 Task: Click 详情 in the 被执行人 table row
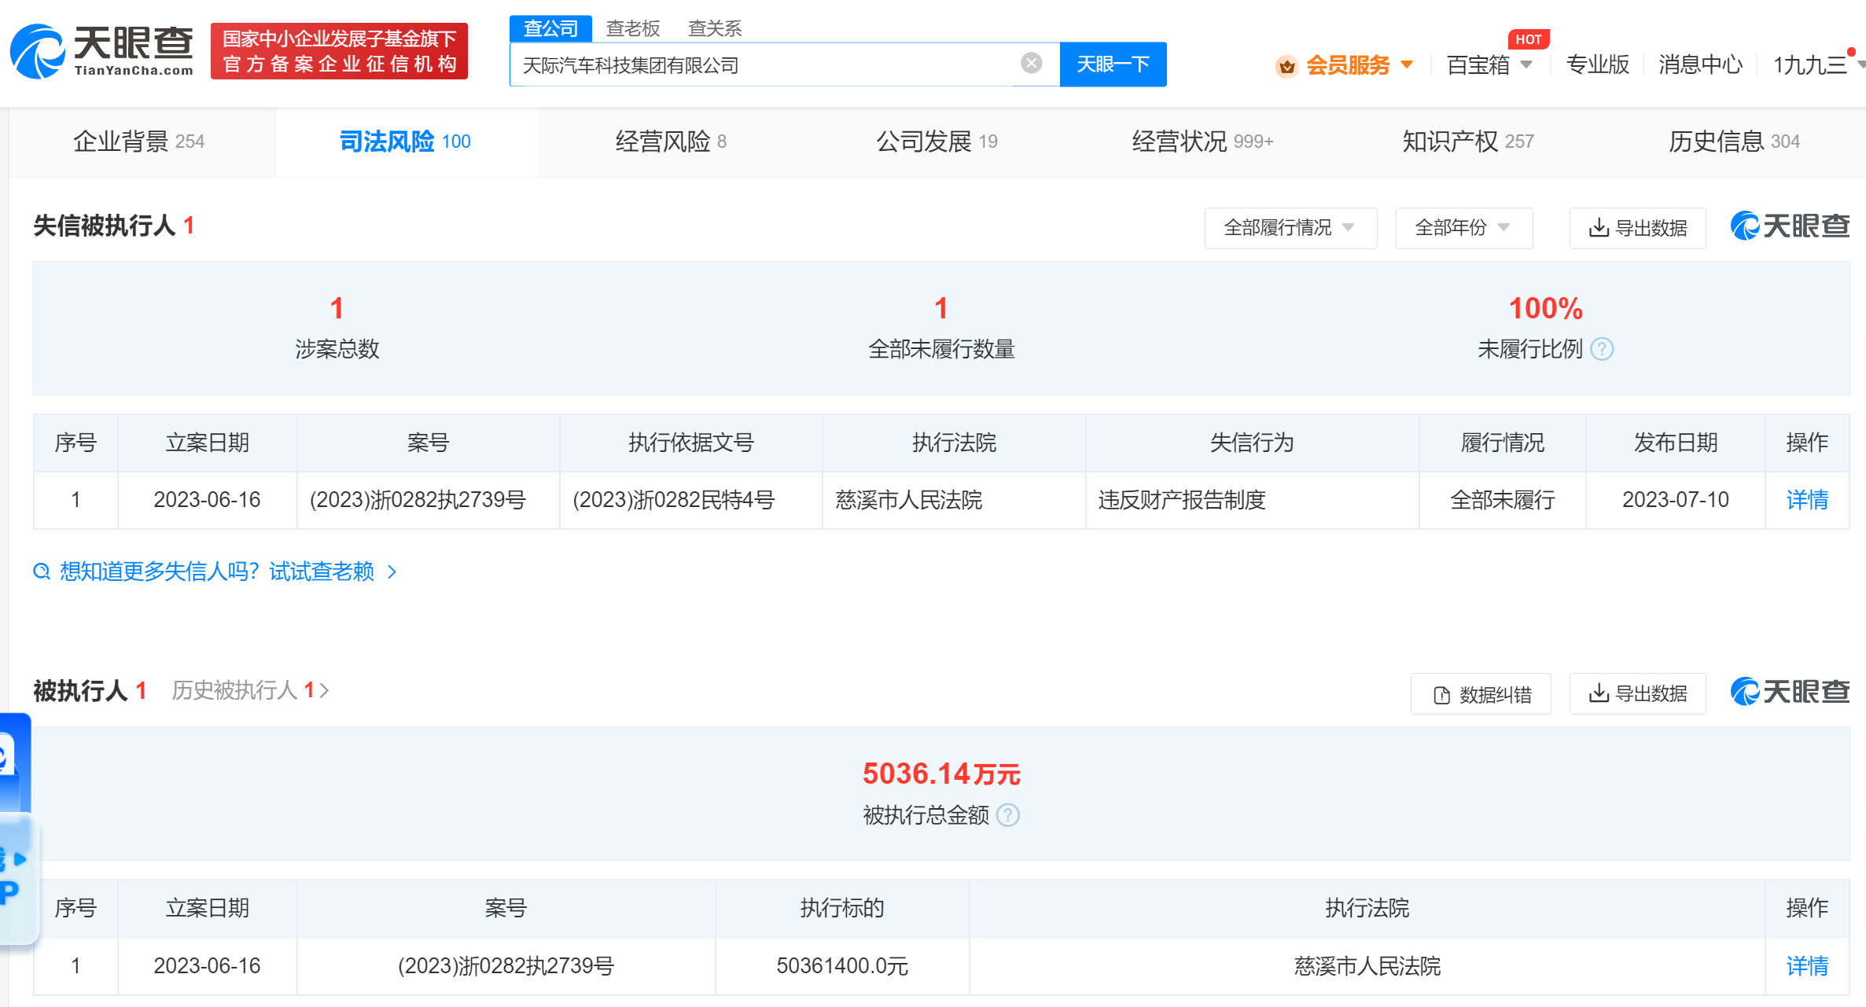pyautogui.click(x=1806, y=965)
